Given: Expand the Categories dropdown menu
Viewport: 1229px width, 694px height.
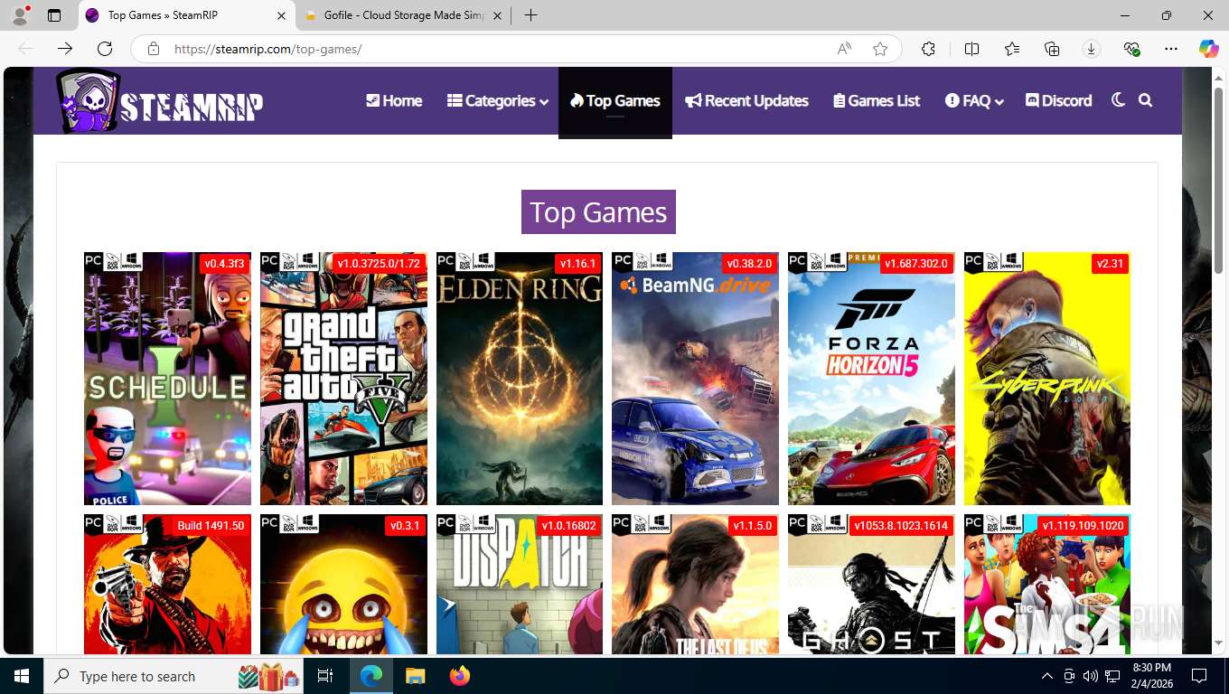Looking at the screenshot, I should (x=498, y=100).
